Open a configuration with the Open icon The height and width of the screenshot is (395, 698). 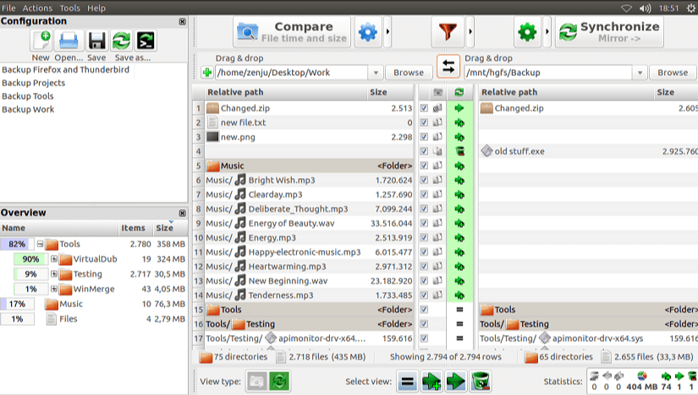[x=69, y=41]
